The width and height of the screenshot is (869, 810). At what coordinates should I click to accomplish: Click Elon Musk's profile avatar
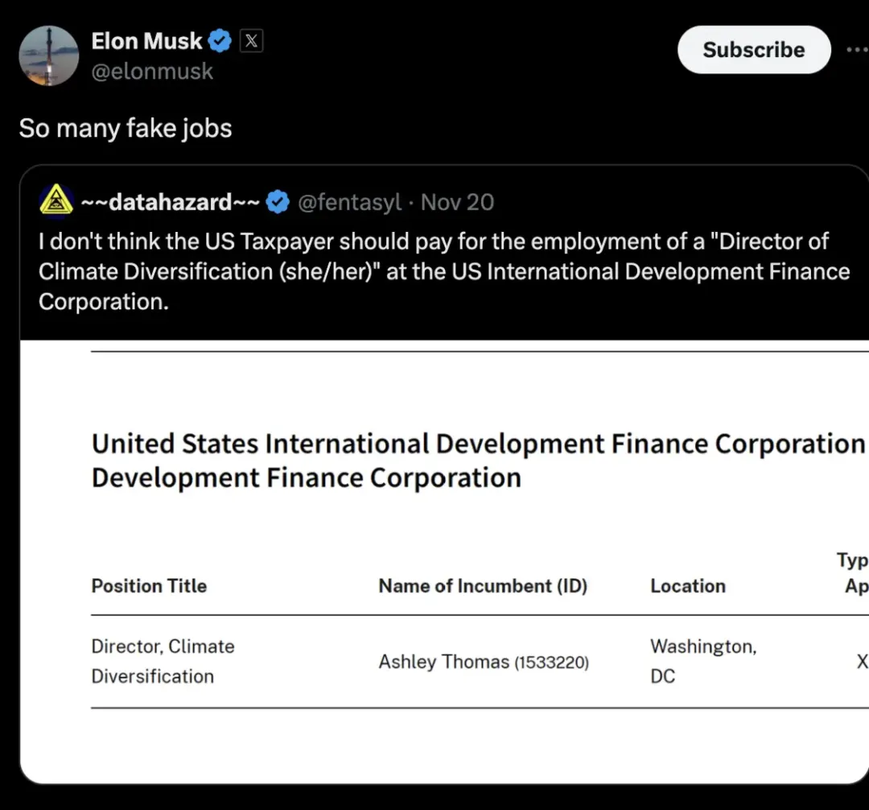(x=49, y=56)
